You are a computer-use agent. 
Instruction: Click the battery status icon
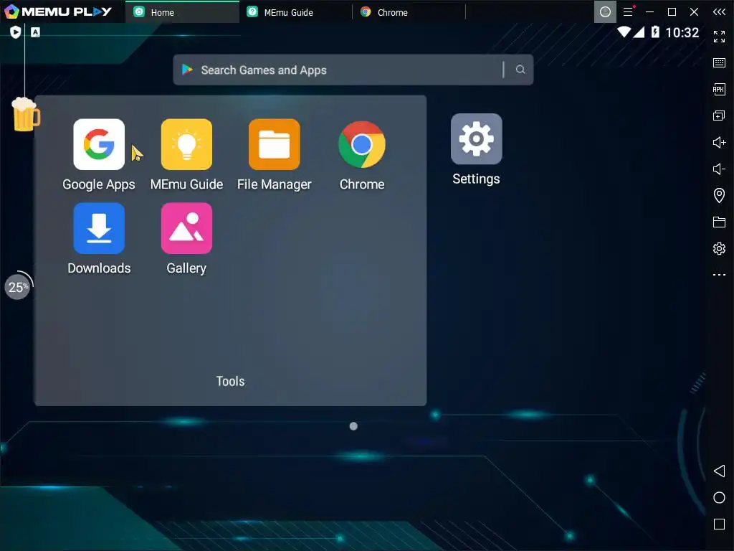pyautogui.click(x=655, y=32)
